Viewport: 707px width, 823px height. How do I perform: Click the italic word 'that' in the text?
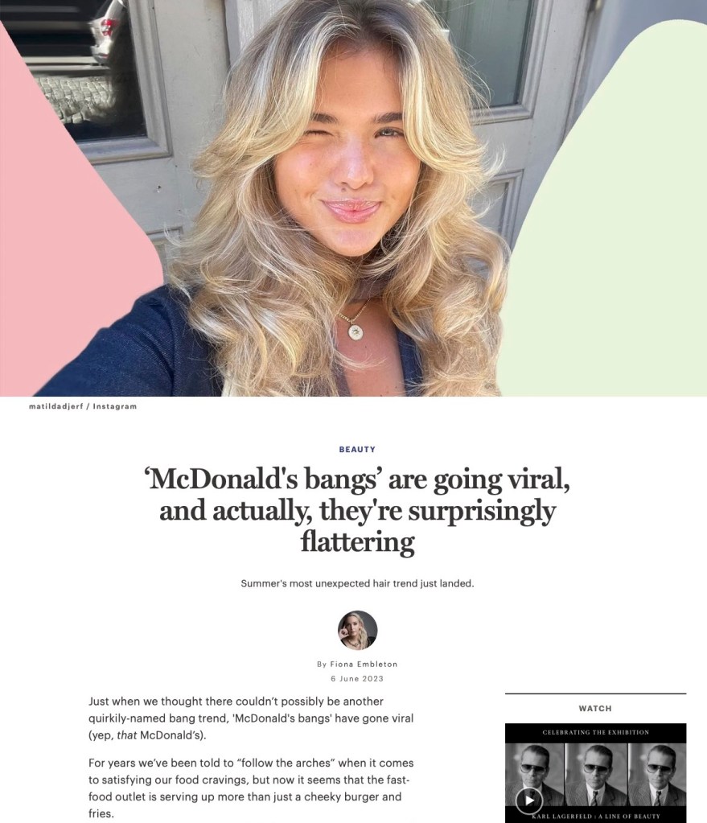tap(127, 735)
